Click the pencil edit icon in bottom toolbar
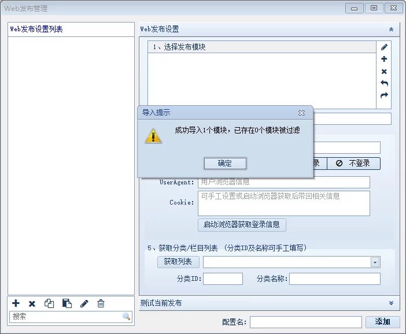This screenshot has width=406, height=334. point(84,303)
